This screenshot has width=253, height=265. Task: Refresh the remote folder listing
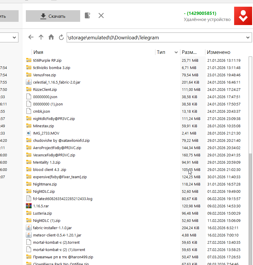(61, 37)
